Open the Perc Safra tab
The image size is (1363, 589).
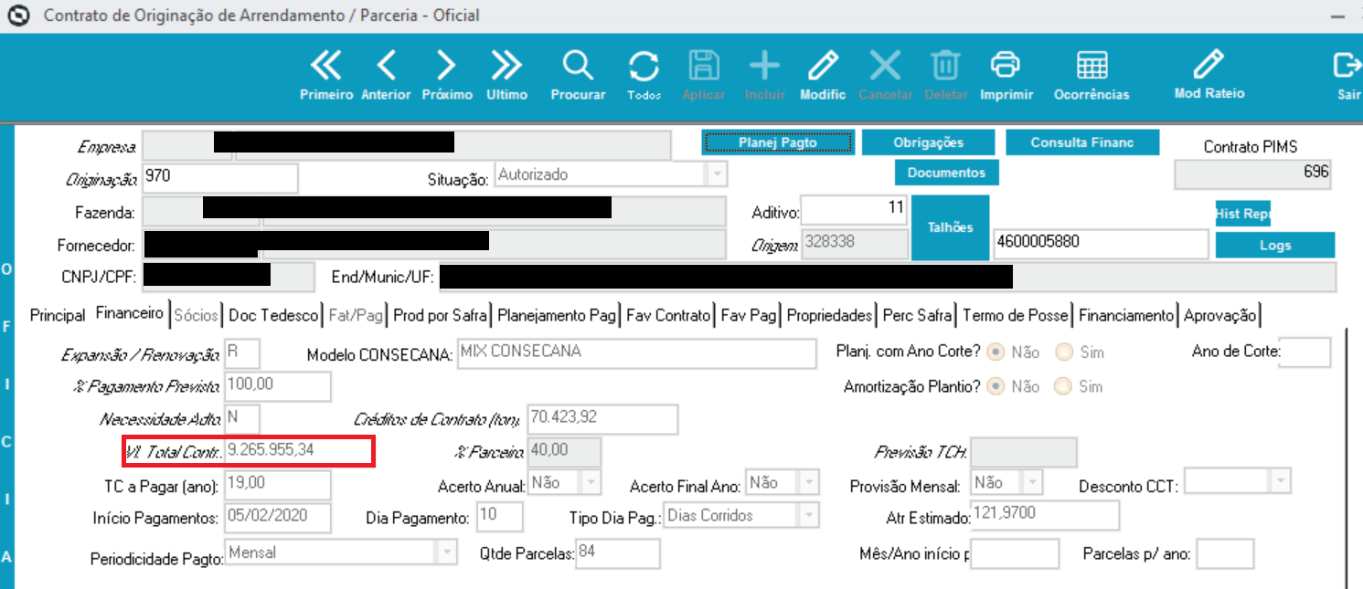pos(917,315)
